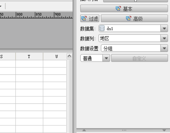Collapse panel with bottom-left up arrow

(x=84, y=130)
